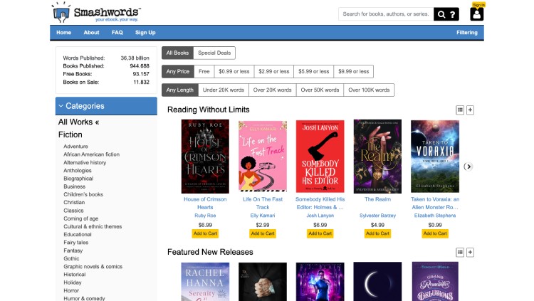This screenshot has height=301, width=534.
Task: Open The Realm book cover
Action: [377, 157]
